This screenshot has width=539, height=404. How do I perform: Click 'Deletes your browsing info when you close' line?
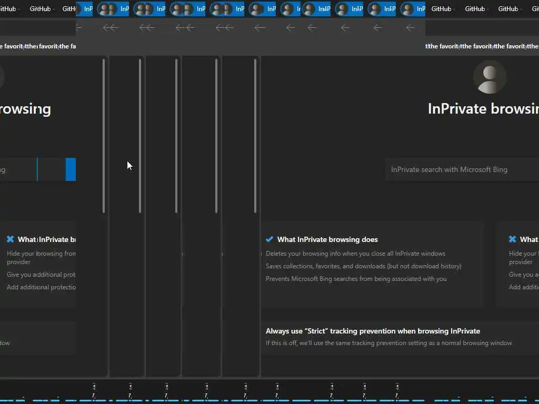355,254
